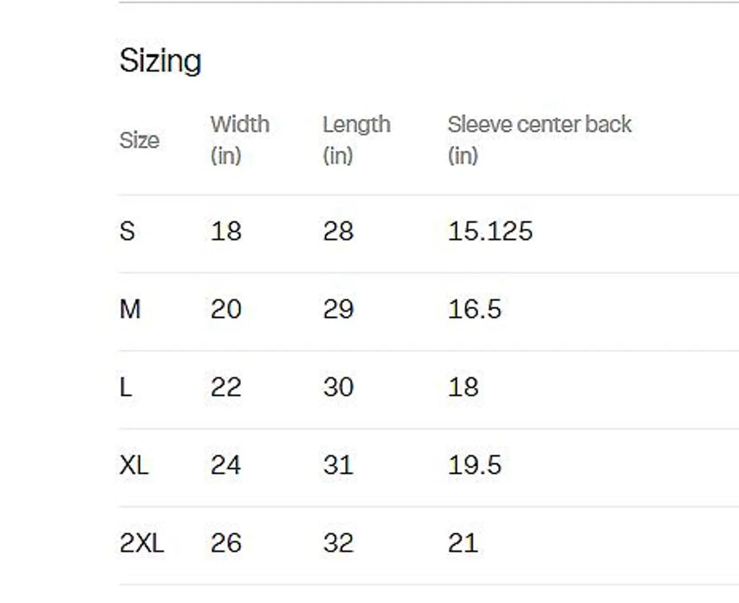Click the Sizing heading
The image size is (739, 603).
coord(160,61)
